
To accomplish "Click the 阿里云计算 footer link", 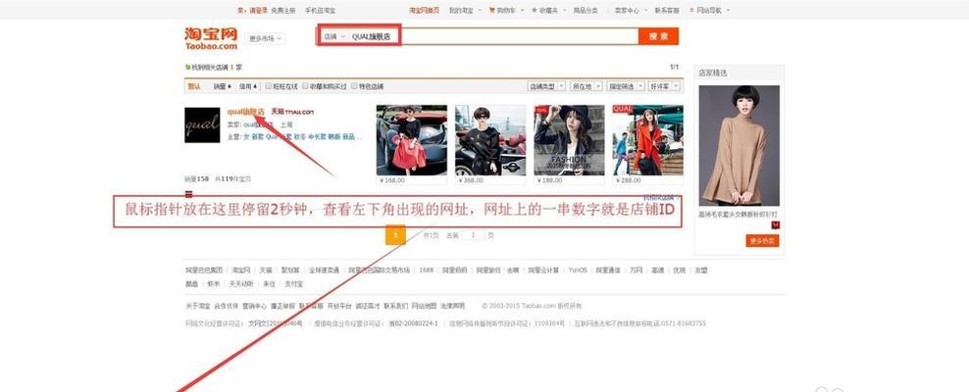I will pyautogui.click(x=543, y=270).
